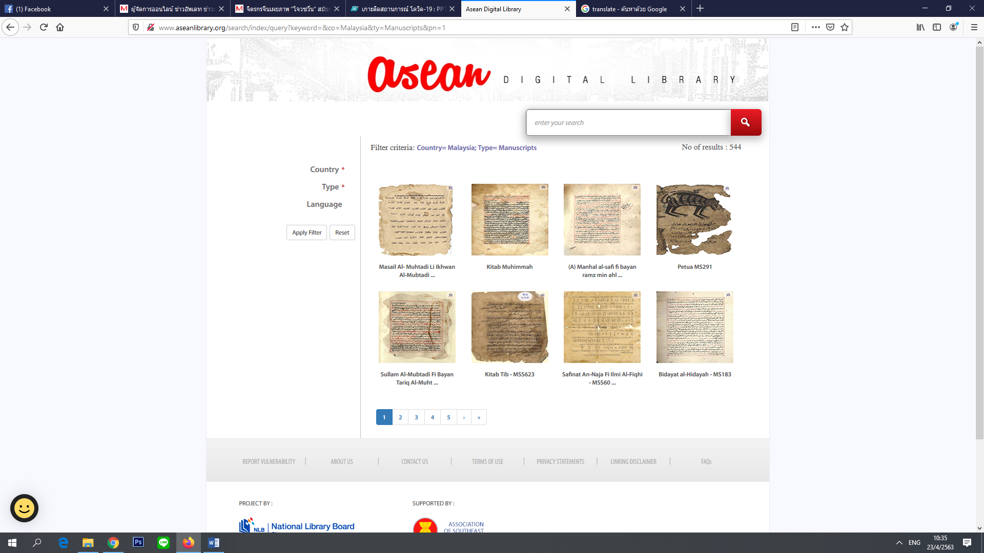
Task: Bookmark this page with star icon
Action: [x=845, y=27]
